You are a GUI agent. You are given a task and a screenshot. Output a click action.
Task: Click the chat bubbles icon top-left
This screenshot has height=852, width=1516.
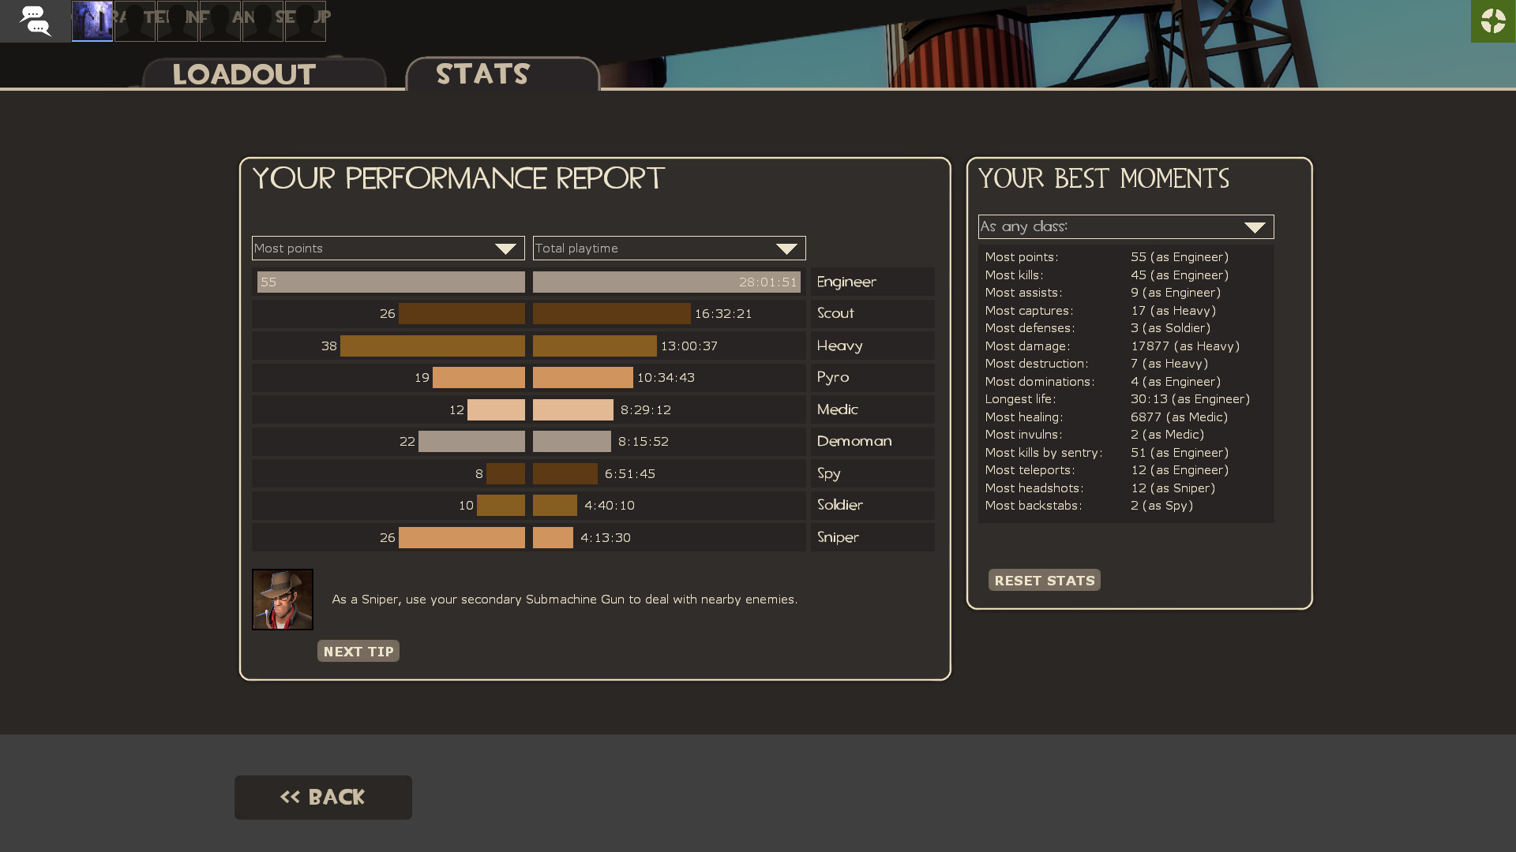coord(36,21)
